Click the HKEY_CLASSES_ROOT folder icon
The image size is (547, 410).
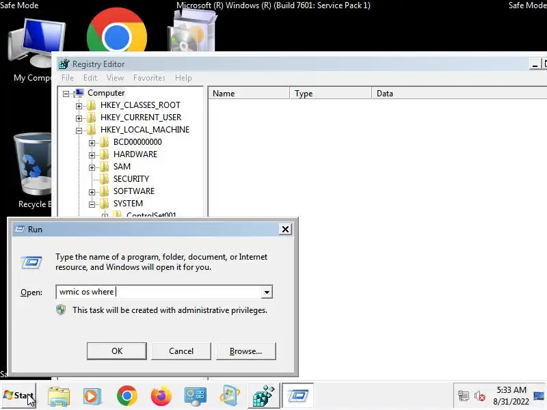click(92, 105)
